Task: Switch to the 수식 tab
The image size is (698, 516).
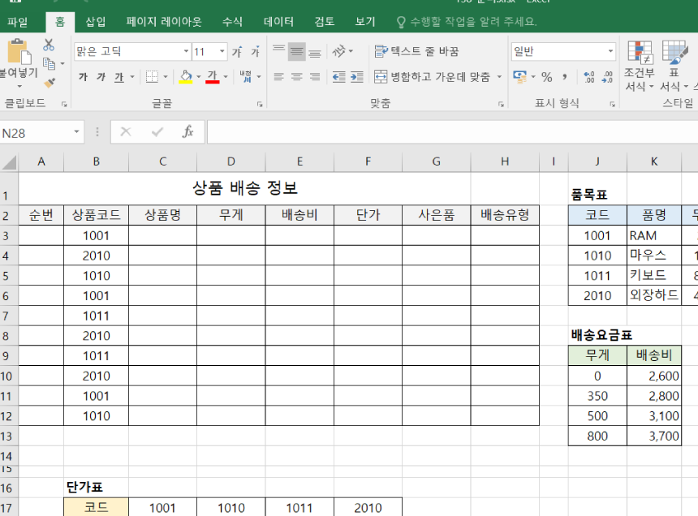Action: (x=232, y=22)
